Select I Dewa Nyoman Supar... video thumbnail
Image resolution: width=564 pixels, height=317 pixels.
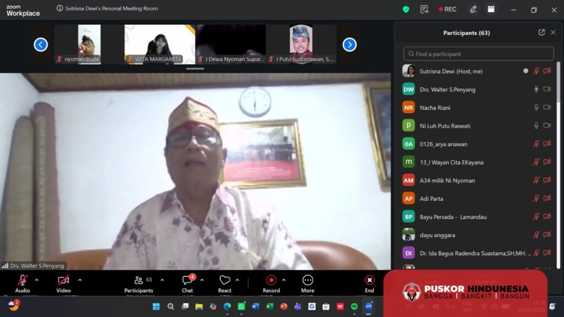click(231, 44)
